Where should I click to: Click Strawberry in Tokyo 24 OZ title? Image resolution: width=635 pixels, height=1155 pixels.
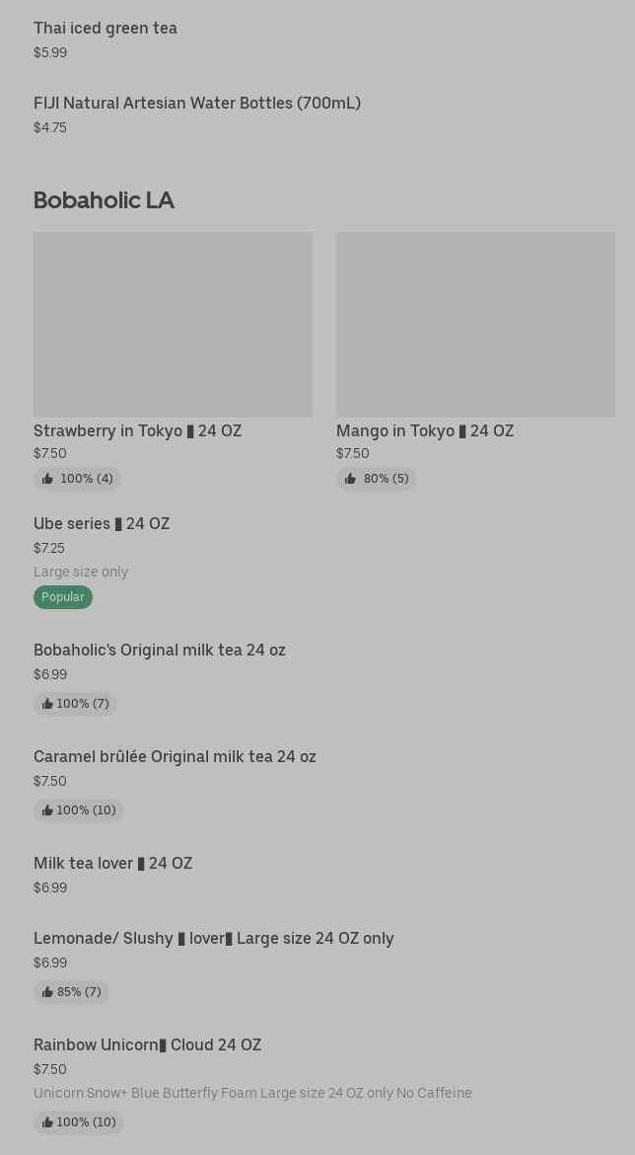(x=138, y=431)
